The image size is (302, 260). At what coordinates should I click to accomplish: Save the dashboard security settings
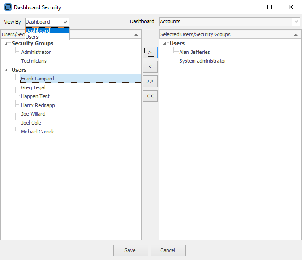click(130, 250)
